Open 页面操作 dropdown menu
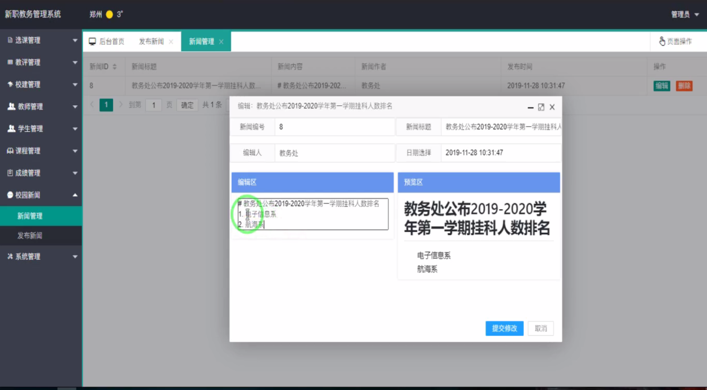Screen dimensions: 707x390 point(675,41)
